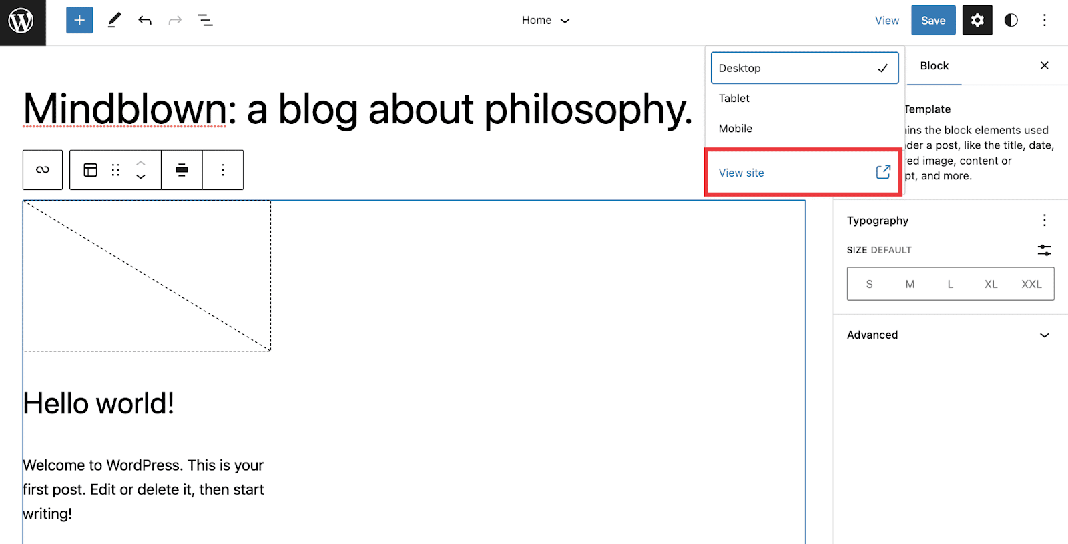
Task: Close the Block settings sidebar
Action: pos(1045,65)
